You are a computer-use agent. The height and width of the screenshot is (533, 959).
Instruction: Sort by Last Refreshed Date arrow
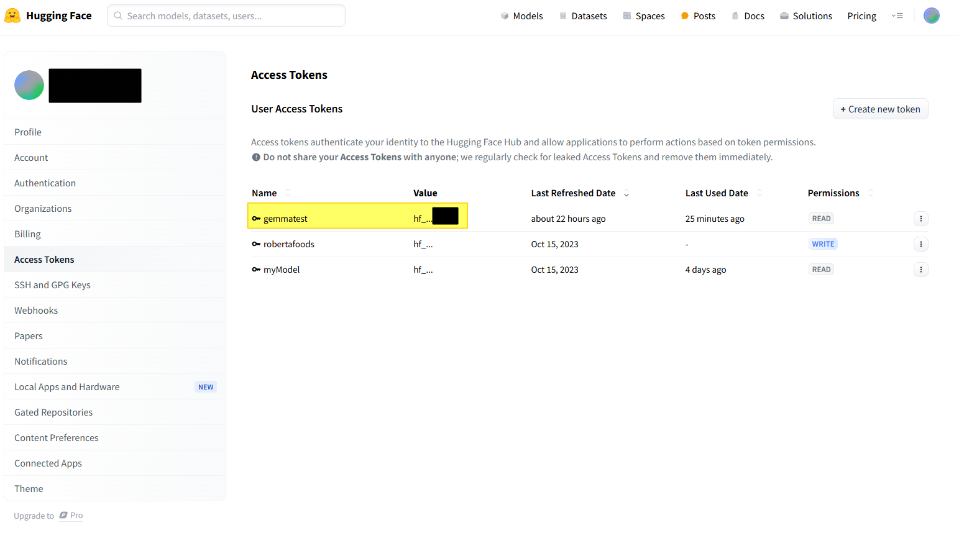(626, 194)
